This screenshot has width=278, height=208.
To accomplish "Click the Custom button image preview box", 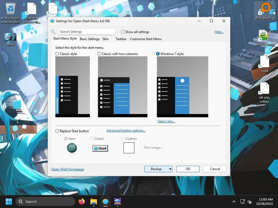I will click(x=129, y=148).
